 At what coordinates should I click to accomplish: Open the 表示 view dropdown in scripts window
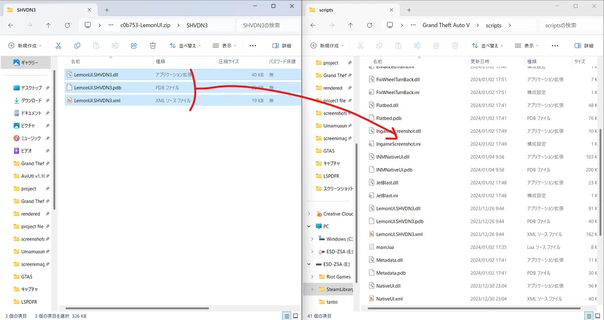click(x=528, y=46)
